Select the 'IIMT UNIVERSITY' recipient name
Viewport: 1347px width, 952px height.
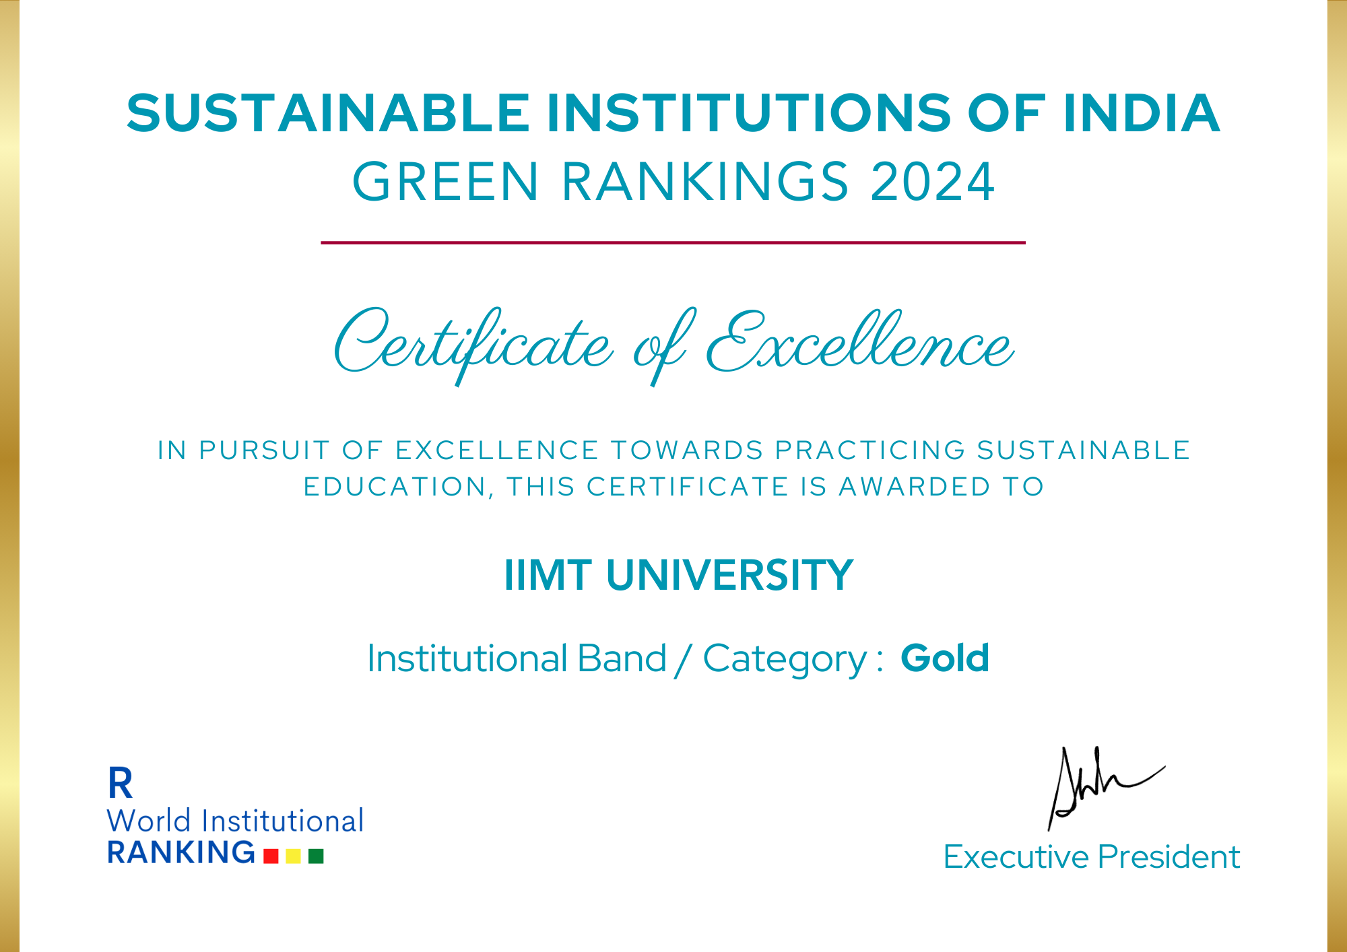point(679,576)
